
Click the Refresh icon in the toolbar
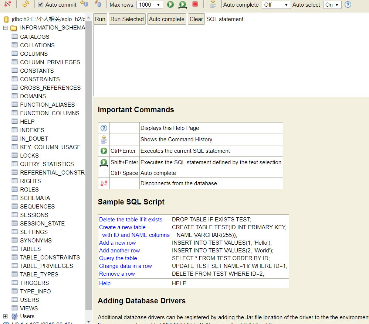(26, 4)
